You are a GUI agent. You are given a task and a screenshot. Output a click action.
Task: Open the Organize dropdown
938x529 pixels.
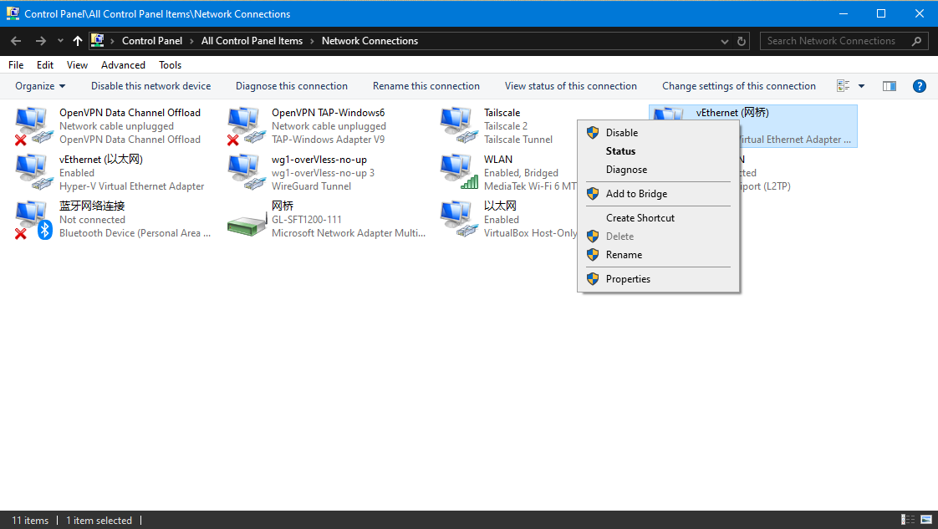click(x=40, y=86)
